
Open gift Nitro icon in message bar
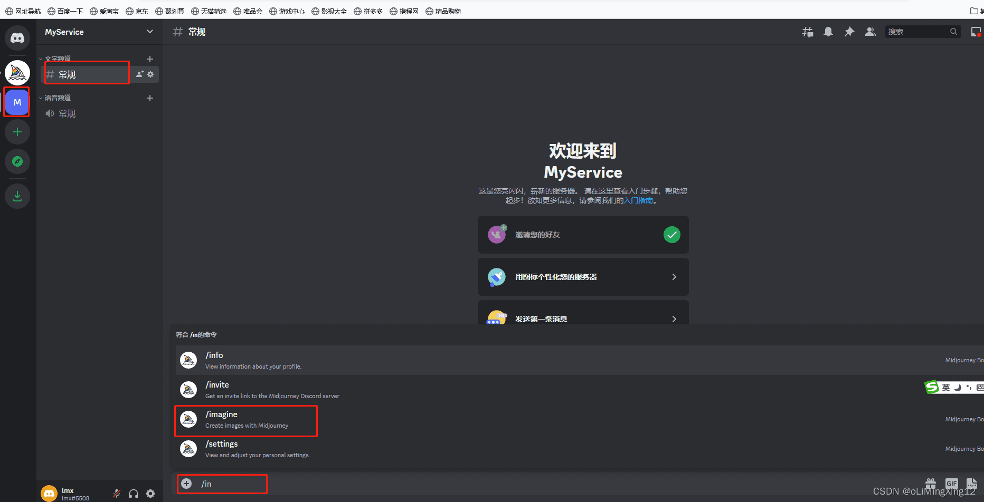click(931, 484)
